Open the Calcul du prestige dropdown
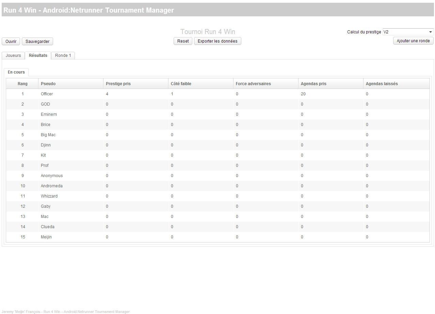The height and width of the screenshot is (314, 435). pyautogui.click(x=407, y=32)
